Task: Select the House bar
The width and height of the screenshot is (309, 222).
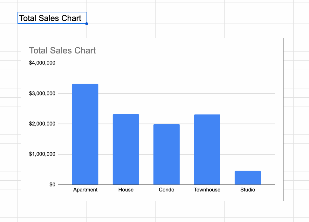Action: 126,149
